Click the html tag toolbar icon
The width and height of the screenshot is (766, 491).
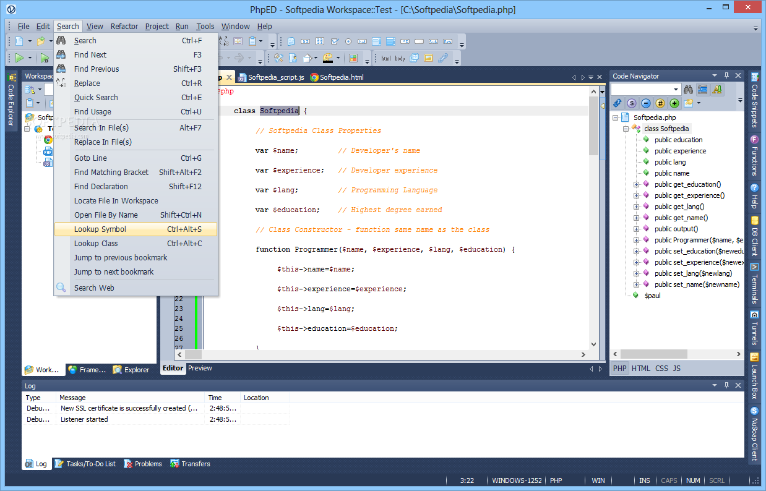click(x=386, y=58)
